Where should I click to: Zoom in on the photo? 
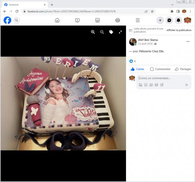(x=93, y=32)
